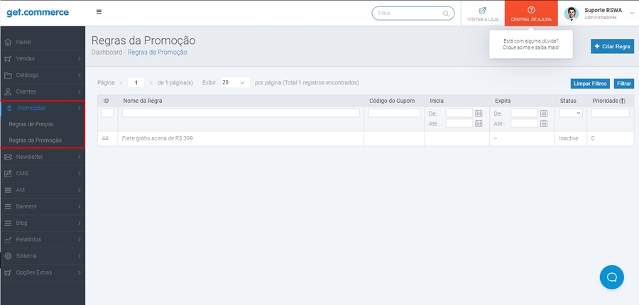This screenshot has width=639, height=305.
Task: Open calendar for Expira 'Até' date
Action: point(544,123)
